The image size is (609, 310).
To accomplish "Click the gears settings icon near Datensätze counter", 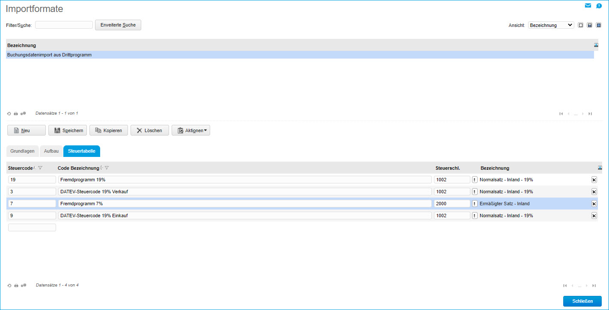I will click(x=23, y=113).
